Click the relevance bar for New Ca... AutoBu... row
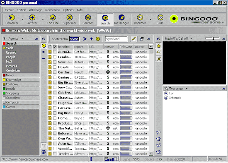228x163 pixels. [126, 62]
